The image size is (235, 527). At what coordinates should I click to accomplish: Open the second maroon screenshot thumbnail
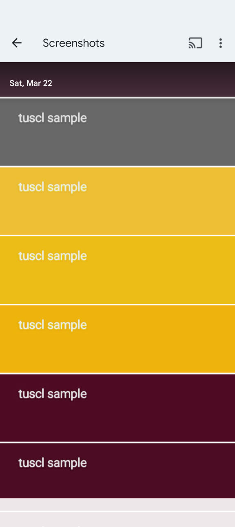pyautogui.click(x=117, y=471)
